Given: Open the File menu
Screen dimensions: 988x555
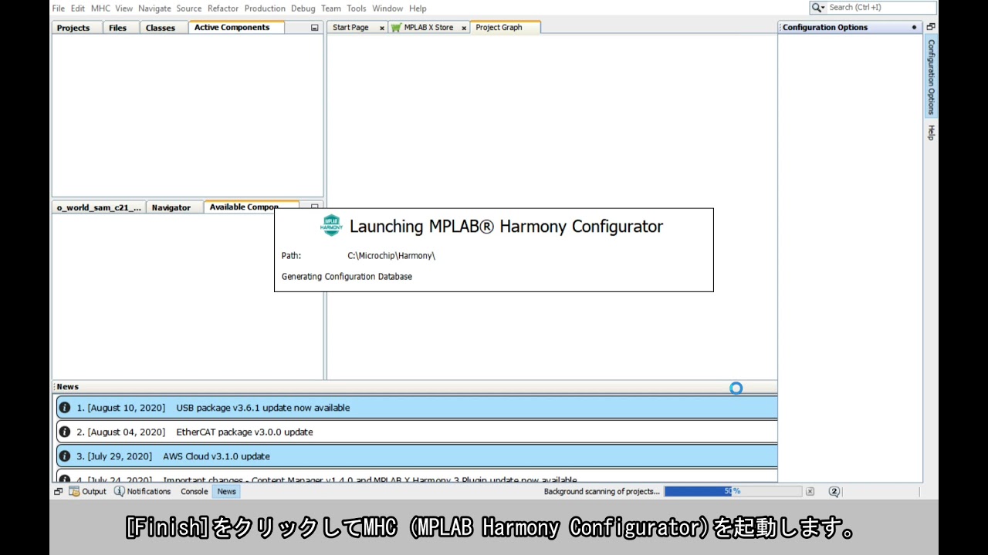Looking at the screenshot, I should coord(58,8).
